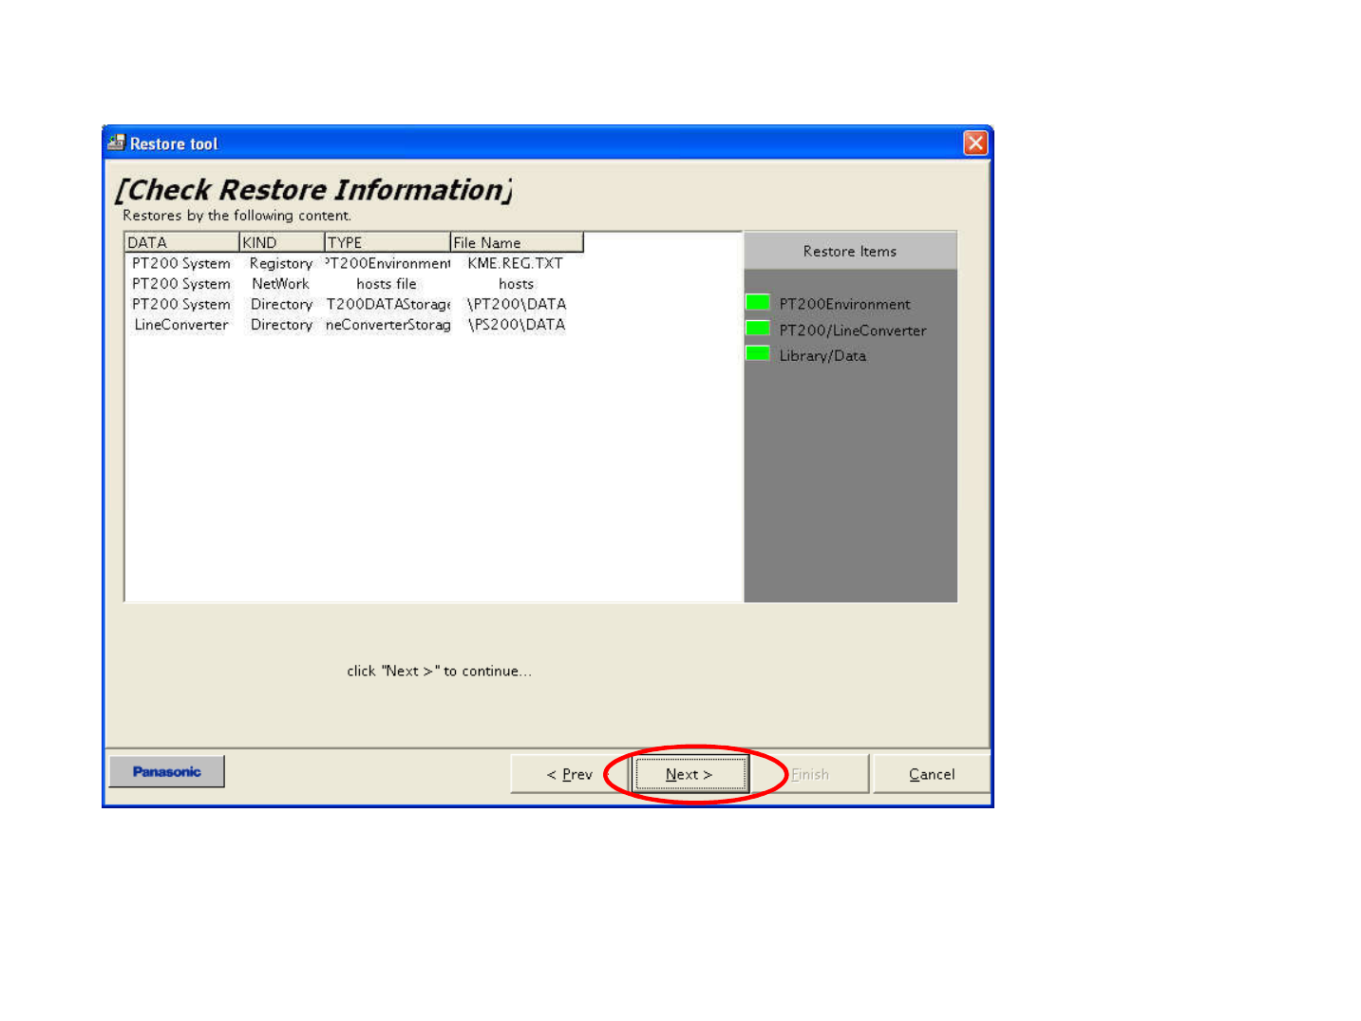Image resolution: width=1361 pixels, height=1021 pixels.
Task: Select the green indicator beside PT200/LineConverter
Action: [758, 329]
